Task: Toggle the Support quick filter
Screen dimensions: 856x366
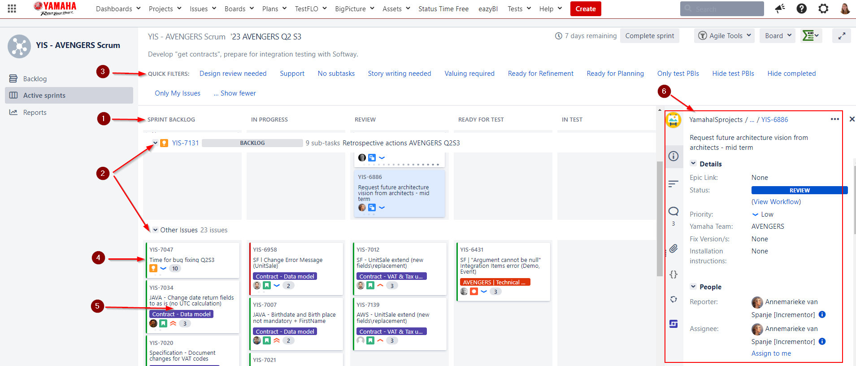Action: [292, 74]
